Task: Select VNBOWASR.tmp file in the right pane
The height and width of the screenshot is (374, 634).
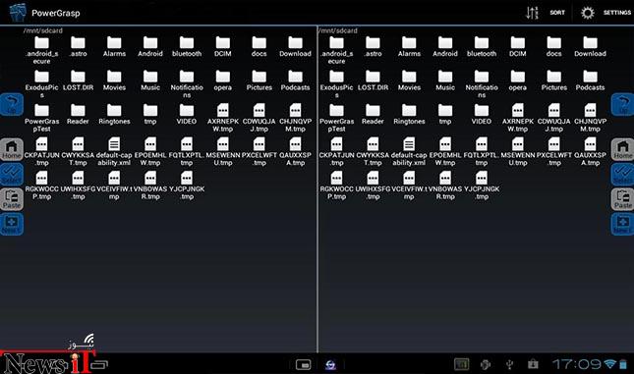Action: point(445,186)
